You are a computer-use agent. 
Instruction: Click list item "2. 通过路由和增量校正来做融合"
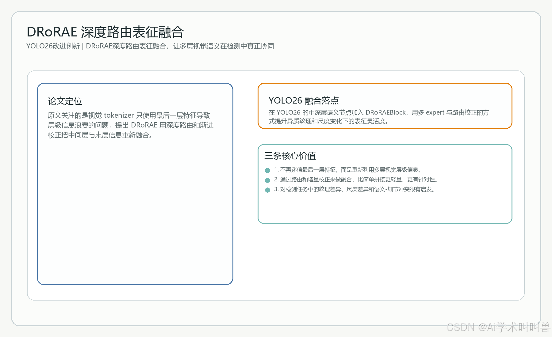coord(357,180)
